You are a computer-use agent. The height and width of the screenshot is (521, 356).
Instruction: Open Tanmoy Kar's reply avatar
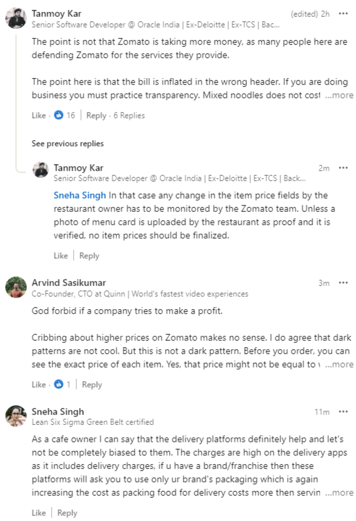click(40, 171)
